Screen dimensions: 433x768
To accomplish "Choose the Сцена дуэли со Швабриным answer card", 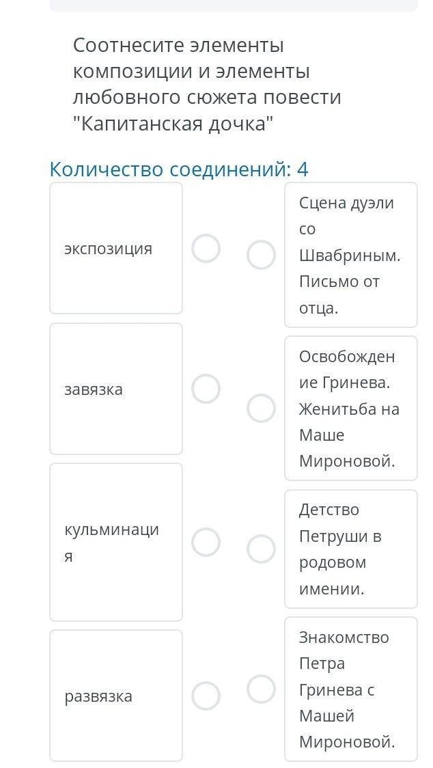I will 351,255.
